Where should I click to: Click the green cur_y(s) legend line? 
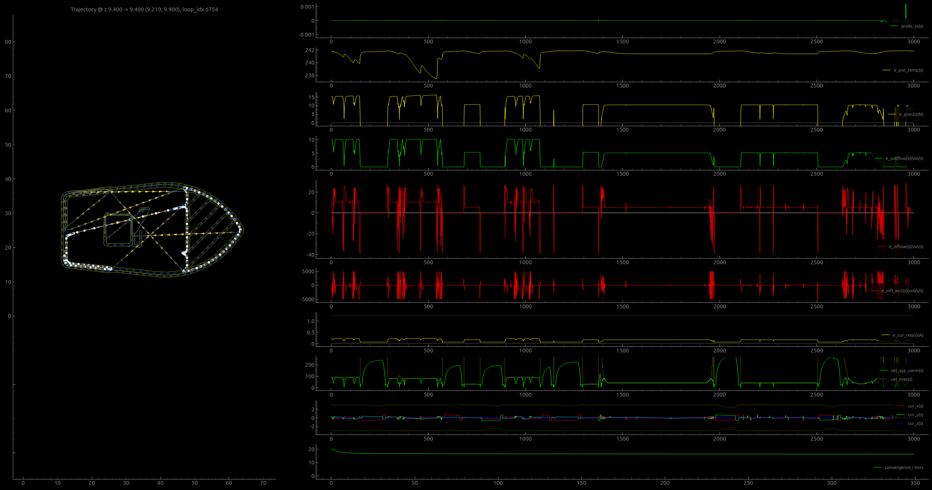coord(901,415)
